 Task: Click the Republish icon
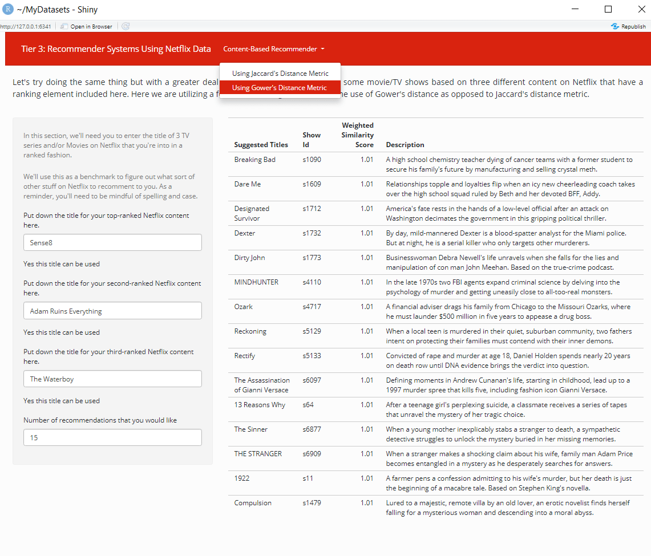pyautogui.click(x=615, y=26)
